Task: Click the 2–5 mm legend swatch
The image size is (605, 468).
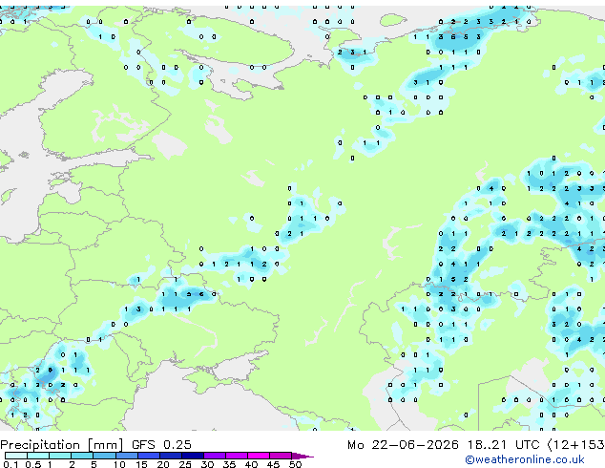Action: pos(82,456)
